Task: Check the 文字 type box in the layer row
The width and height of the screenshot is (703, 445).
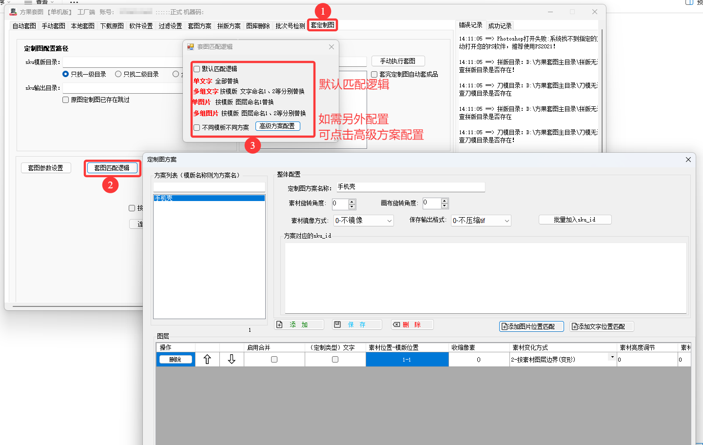Action: pos(335,360)
